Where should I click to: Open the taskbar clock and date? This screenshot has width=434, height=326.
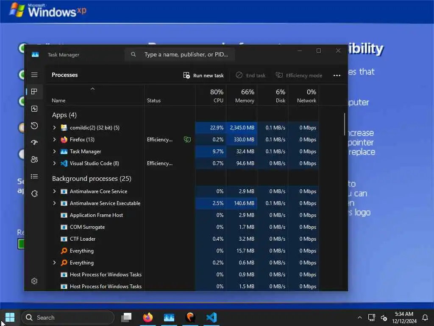pyautogui.click(x=404, y=318)
